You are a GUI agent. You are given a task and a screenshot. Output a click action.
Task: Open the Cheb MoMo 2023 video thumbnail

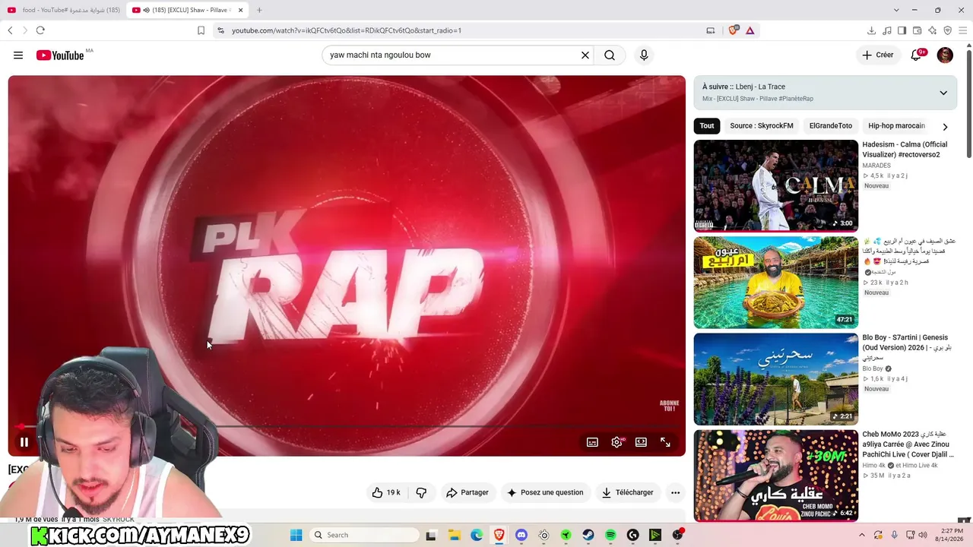775,476
